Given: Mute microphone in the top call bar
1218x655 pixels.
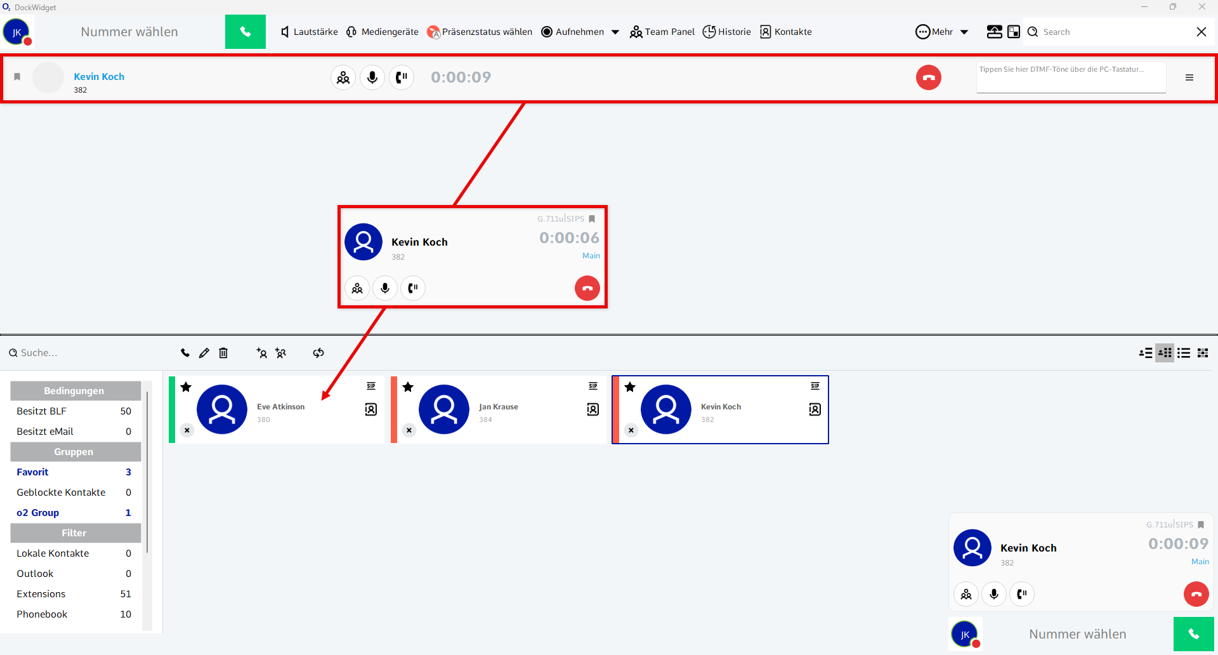Looking at the screenshot, I should click(372, 77).
